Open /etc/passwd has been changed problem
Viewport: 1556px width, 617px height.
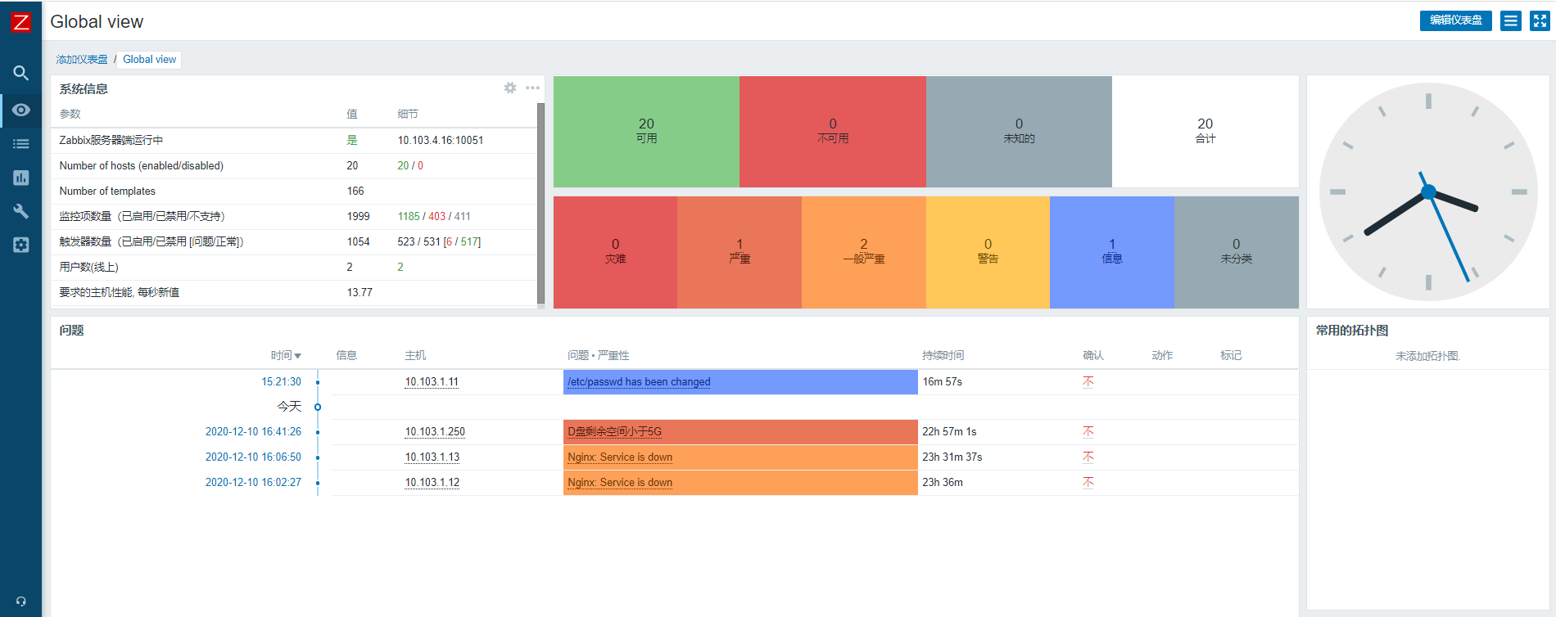tap(639, 382)
